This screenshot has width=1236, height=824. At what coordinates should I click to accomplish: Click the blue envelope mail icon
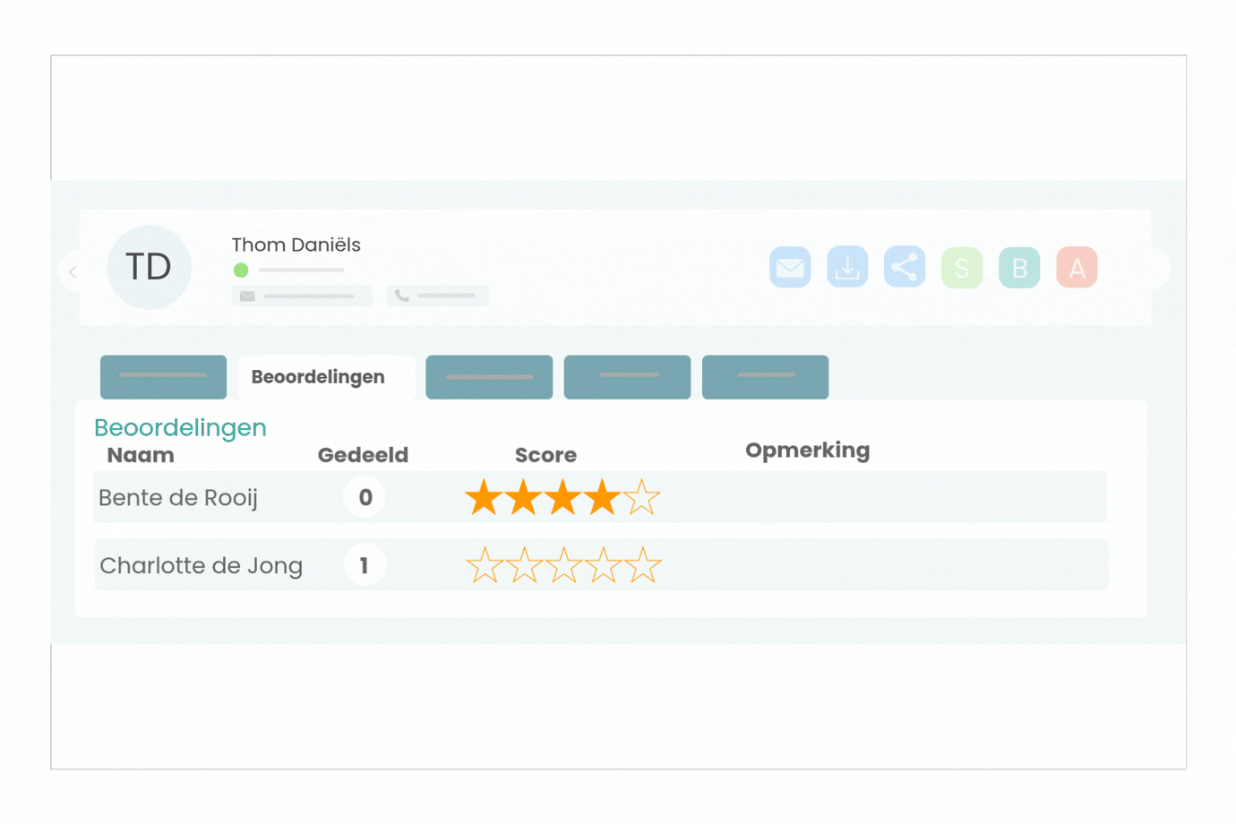[x=790, y=267]
